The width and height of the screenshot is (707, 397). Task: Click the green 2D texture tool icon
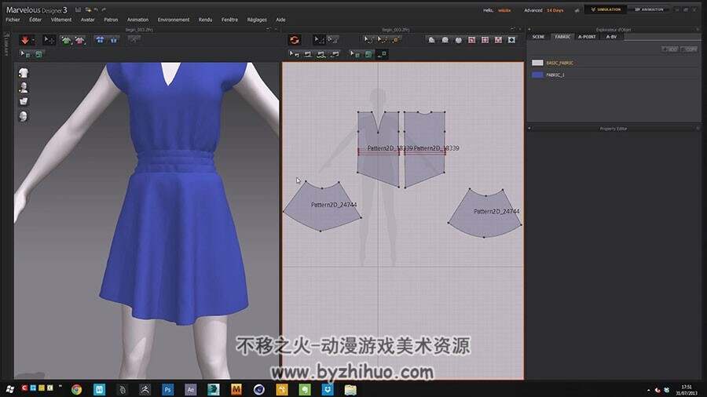coord(368,54)
